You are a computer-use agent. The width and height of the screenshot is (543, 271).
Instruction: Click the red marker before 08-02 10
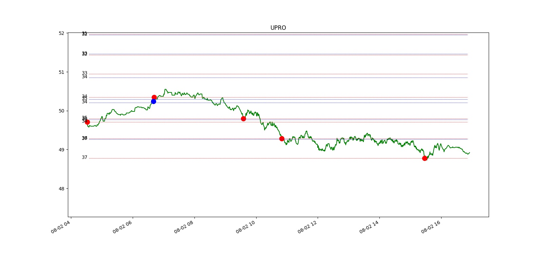tap(243, 119)
